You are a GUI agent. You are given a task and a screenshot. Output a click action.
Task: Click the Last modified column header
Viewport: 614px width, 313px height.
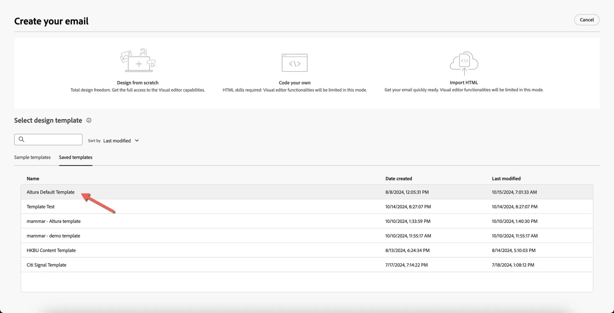(x=506, y=179)
